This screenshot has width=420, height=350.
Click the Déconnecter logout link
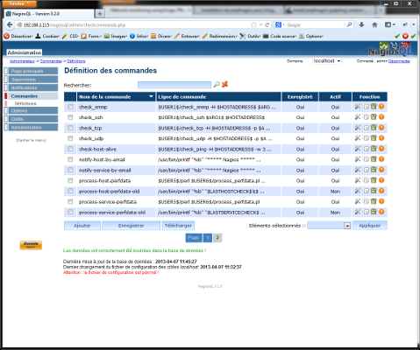tap(399, 61)
